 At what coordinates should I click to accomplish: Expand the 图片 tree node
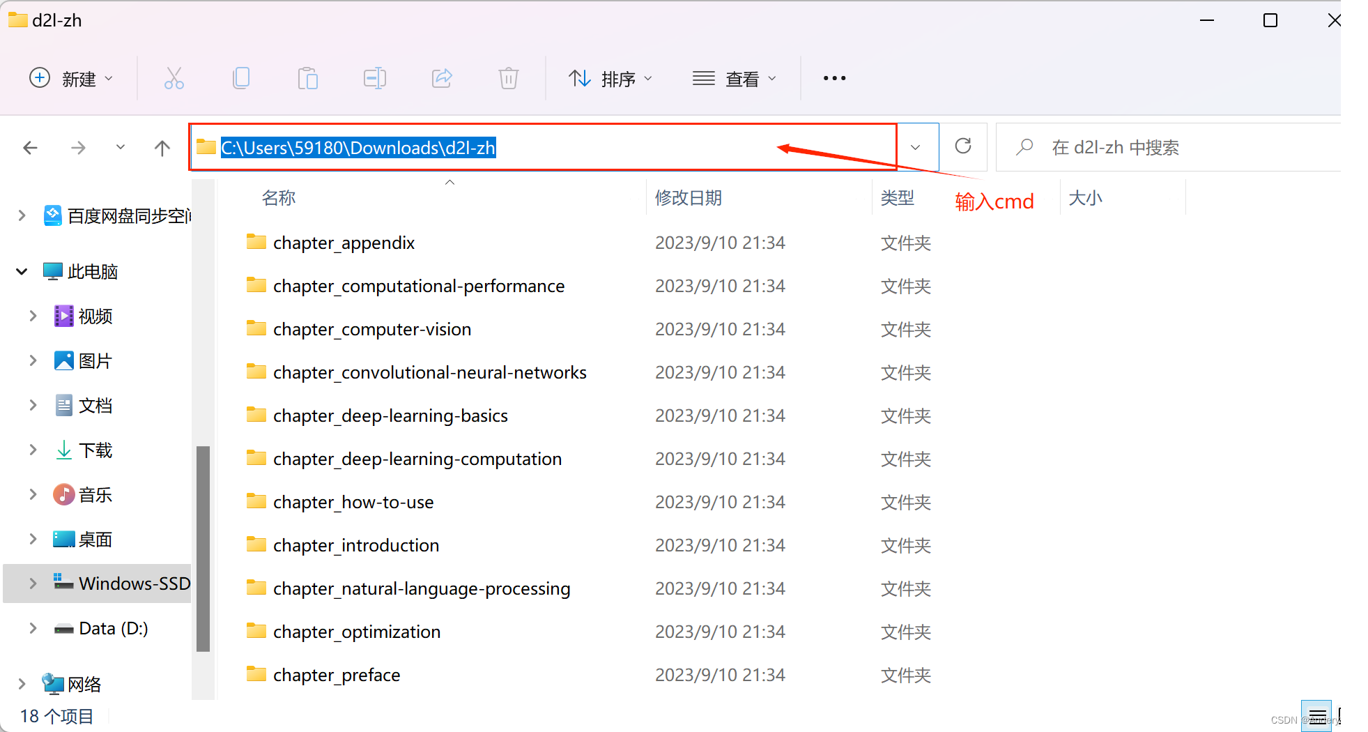(x=33, y=360)
